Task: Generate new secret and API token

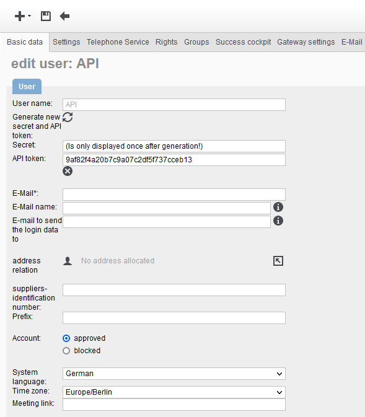Action: coord(68,117)
